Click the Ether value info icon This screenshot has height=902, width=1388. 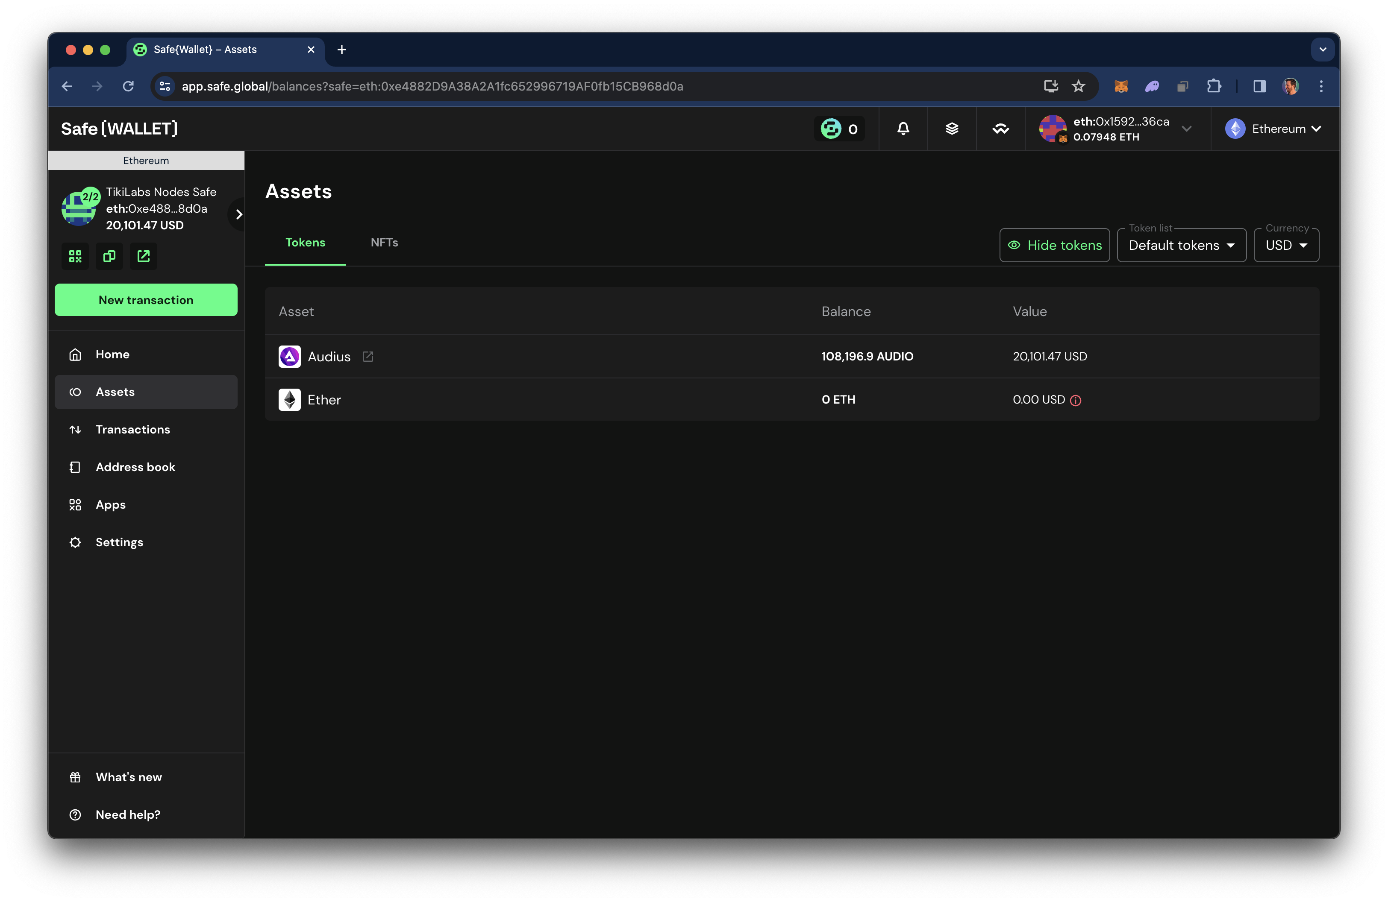pos(1076,400)
